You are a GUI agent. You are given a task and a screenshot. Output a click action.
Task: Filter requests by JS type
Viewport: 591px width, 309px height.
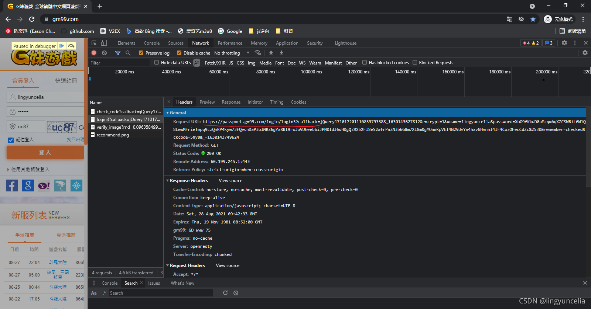231,63
